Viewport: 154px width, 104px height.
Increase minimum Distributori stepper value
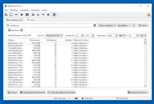click(83, 35)
